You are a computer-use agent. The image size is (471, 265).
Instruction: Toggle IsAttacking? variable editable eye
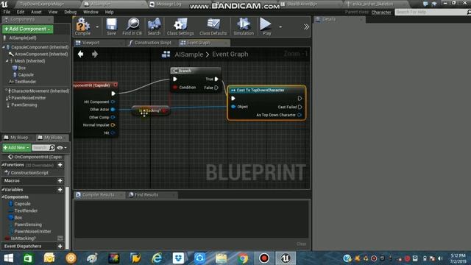click(x=60, y=239)
